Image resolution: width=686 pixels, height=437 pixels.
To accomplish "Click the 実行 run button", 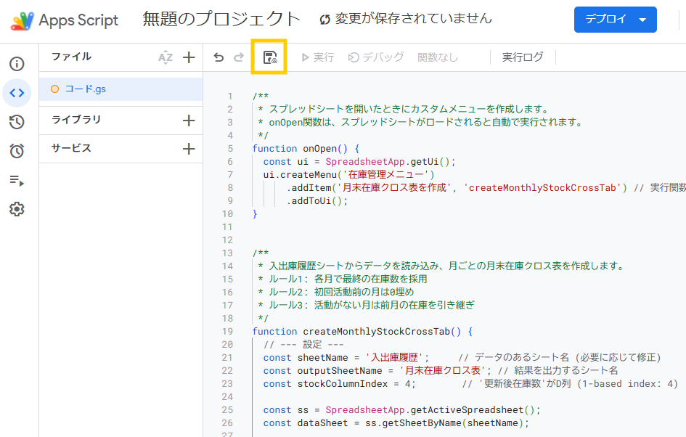I will click(x=317, y=57).
